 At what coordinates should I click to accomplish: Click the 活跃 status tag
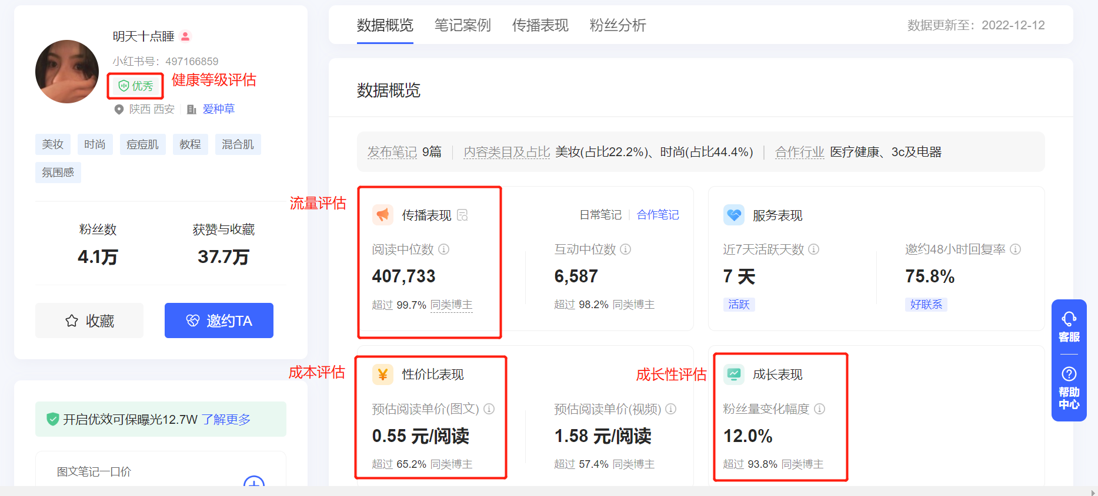[739, 304]
